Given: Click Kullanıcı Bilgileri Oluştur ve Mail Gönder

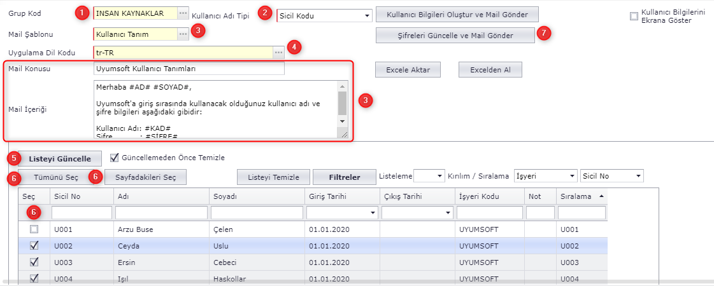Looking at the screenshot, I should click(457, 14).
